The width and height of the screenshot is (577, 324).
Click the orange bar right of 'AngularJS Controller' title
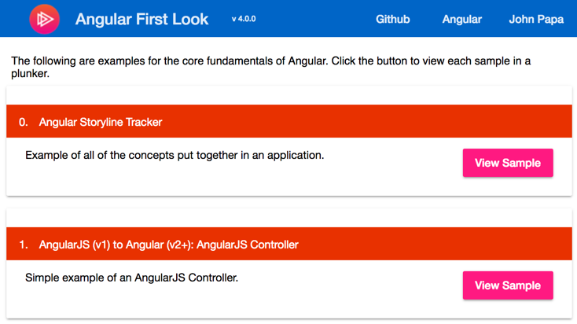(x=434, y=245)
